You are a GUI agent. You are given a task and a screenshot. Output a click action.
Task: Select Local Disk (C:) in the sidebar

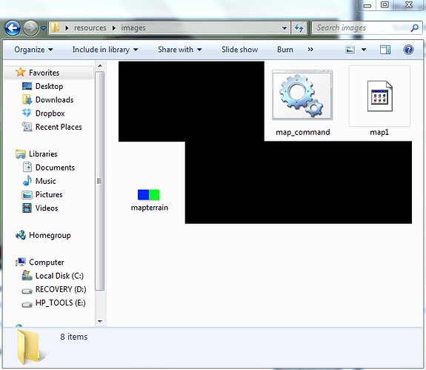click(59, 276)
